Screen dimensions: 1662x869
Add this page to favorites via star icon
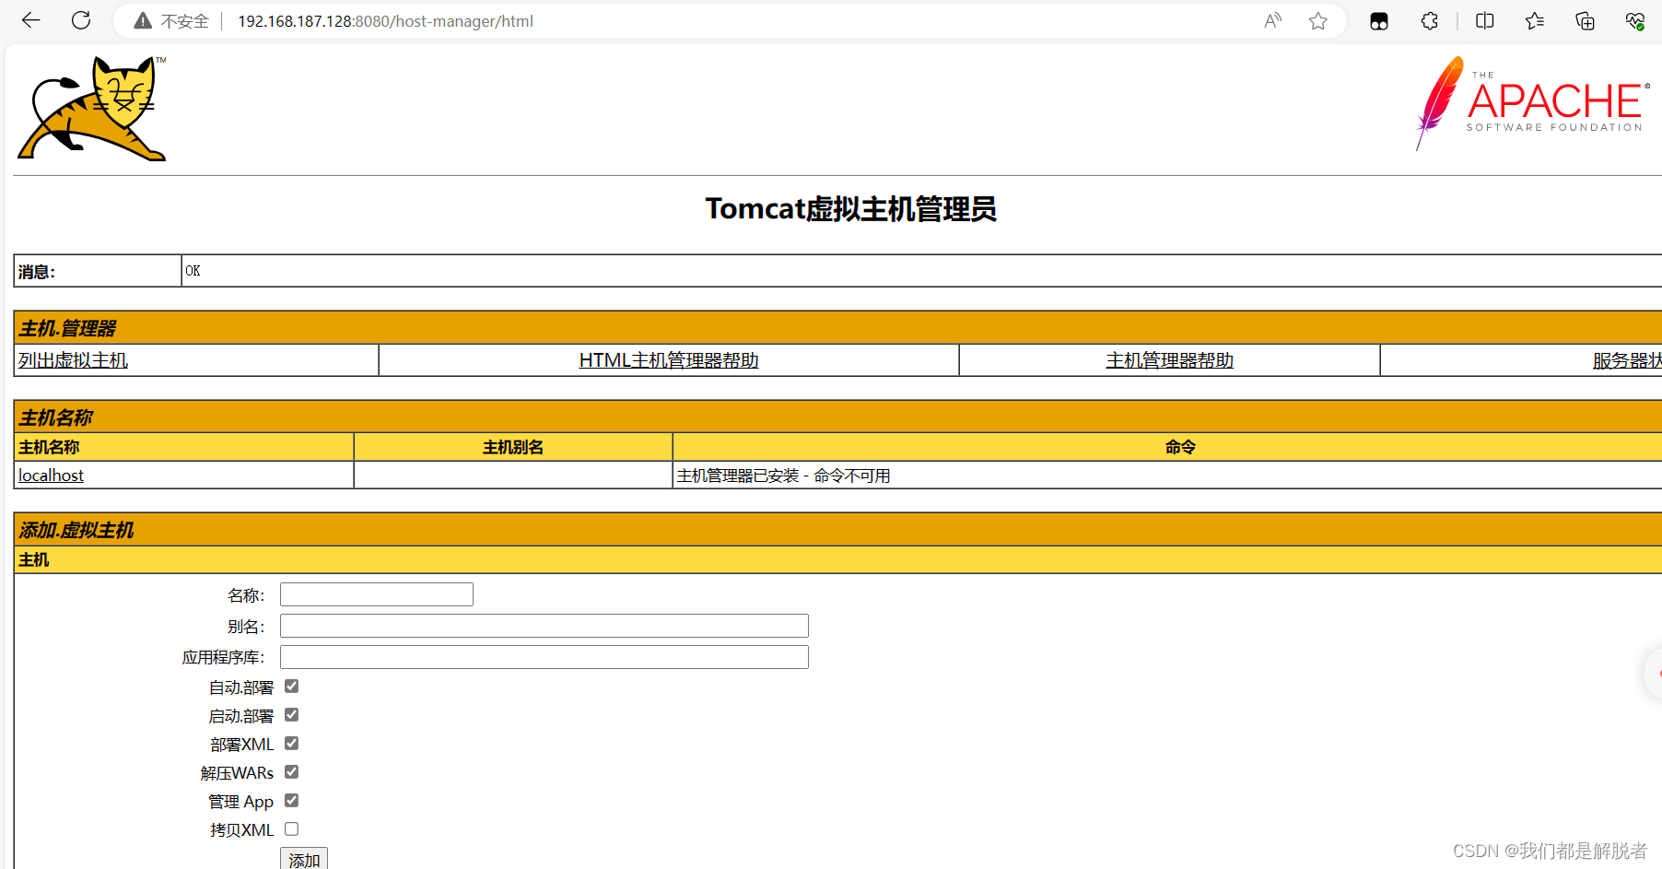click(x=1318, y=20)
